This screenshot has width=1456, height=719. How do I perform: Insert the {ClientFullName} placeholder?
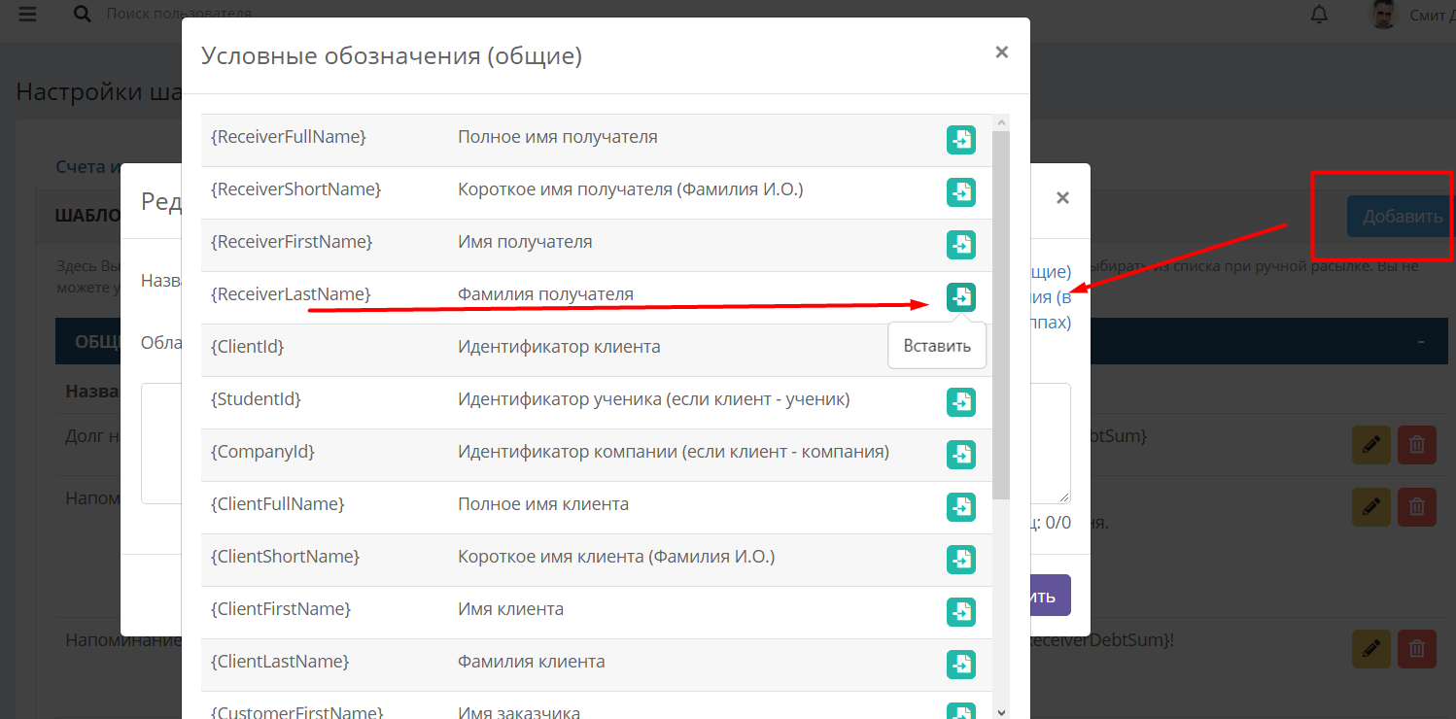pos(961,507)
